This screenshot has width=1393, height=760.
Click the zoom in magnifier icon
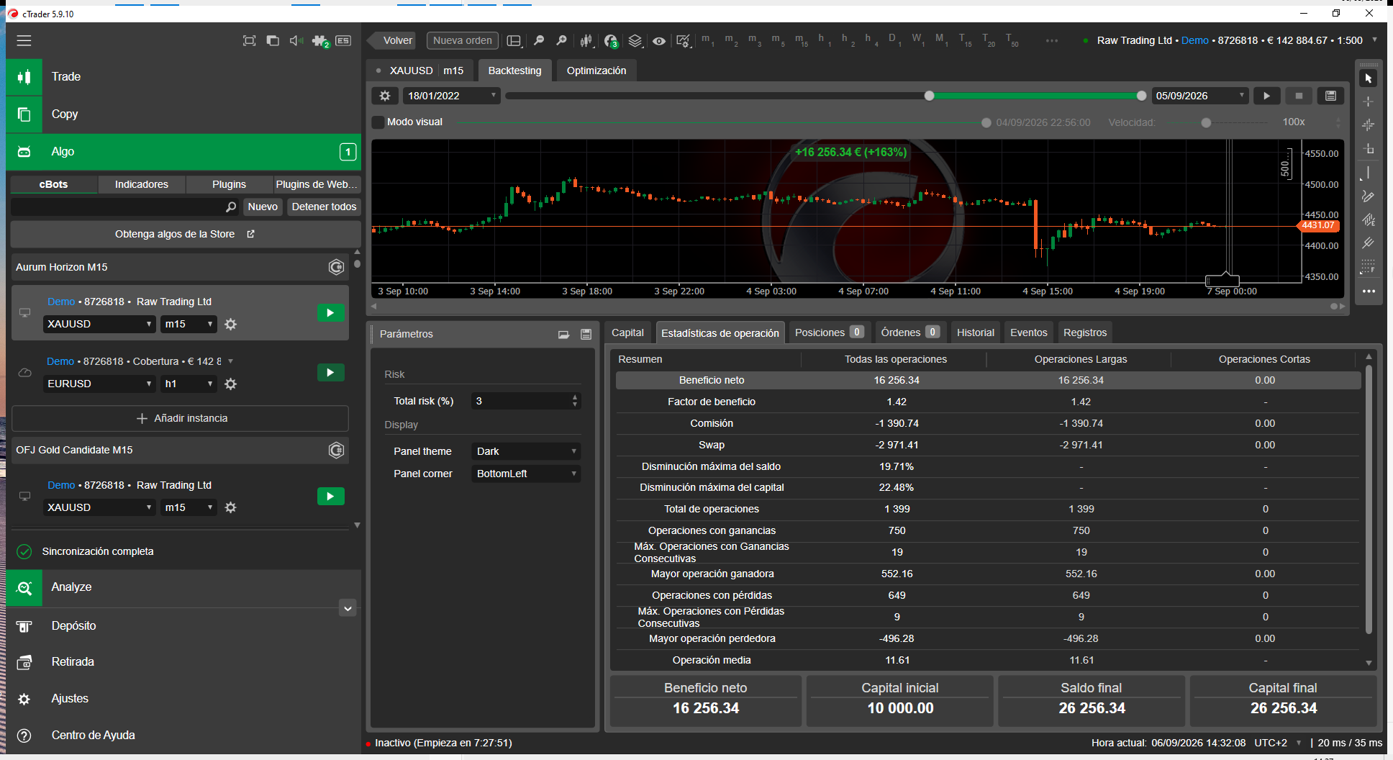click(x=562, y=41)
